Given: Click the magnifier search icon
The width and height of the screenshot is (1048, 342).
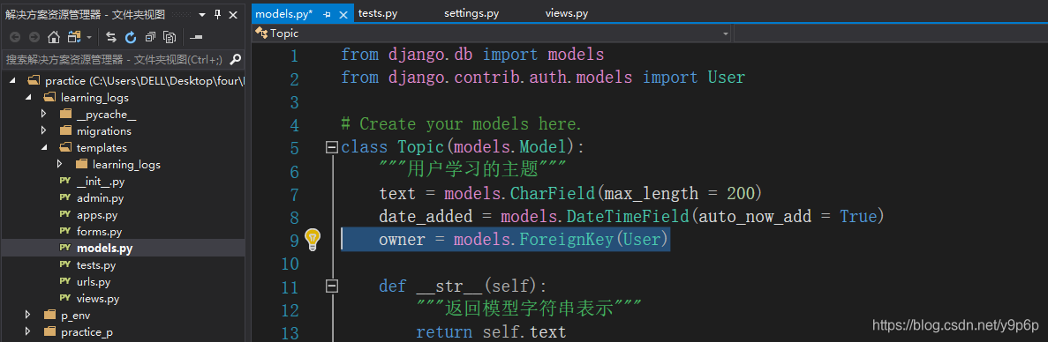Looking at the screenshot, I should click(x=235, y=60).
